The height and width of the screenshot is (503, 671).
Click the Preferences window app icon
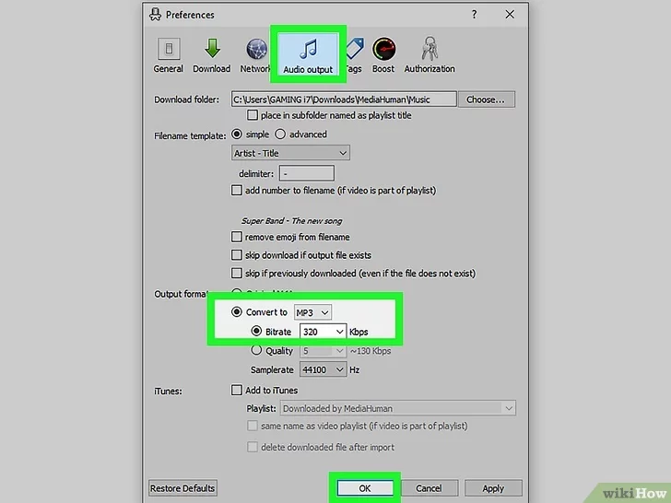coord(155,15)
